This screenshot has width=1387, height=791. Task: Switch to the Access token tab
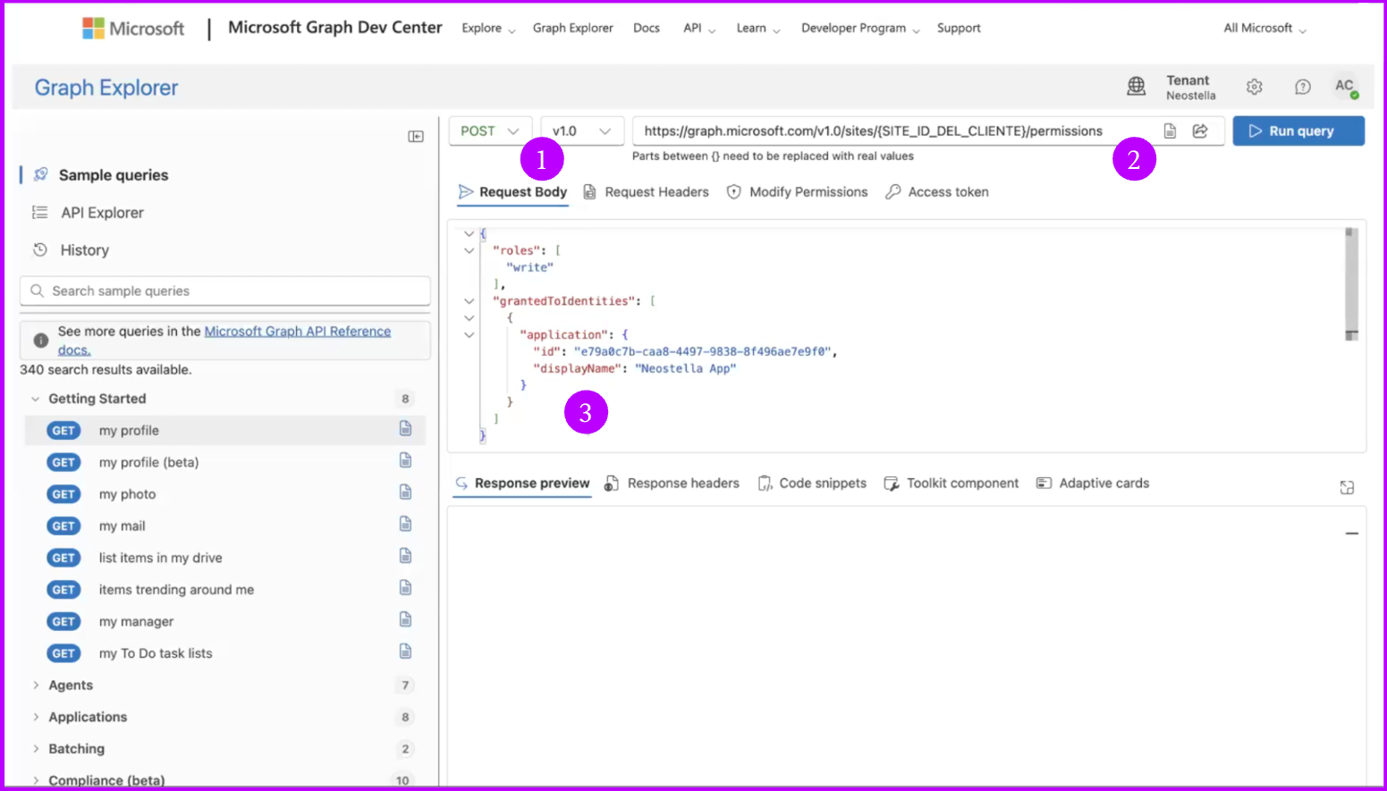click(x=937, y=192)
